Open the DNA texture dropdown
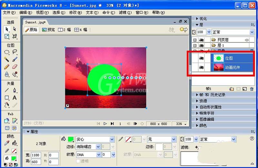The height and width of the screenshot is (168, 258). (99, 154)
